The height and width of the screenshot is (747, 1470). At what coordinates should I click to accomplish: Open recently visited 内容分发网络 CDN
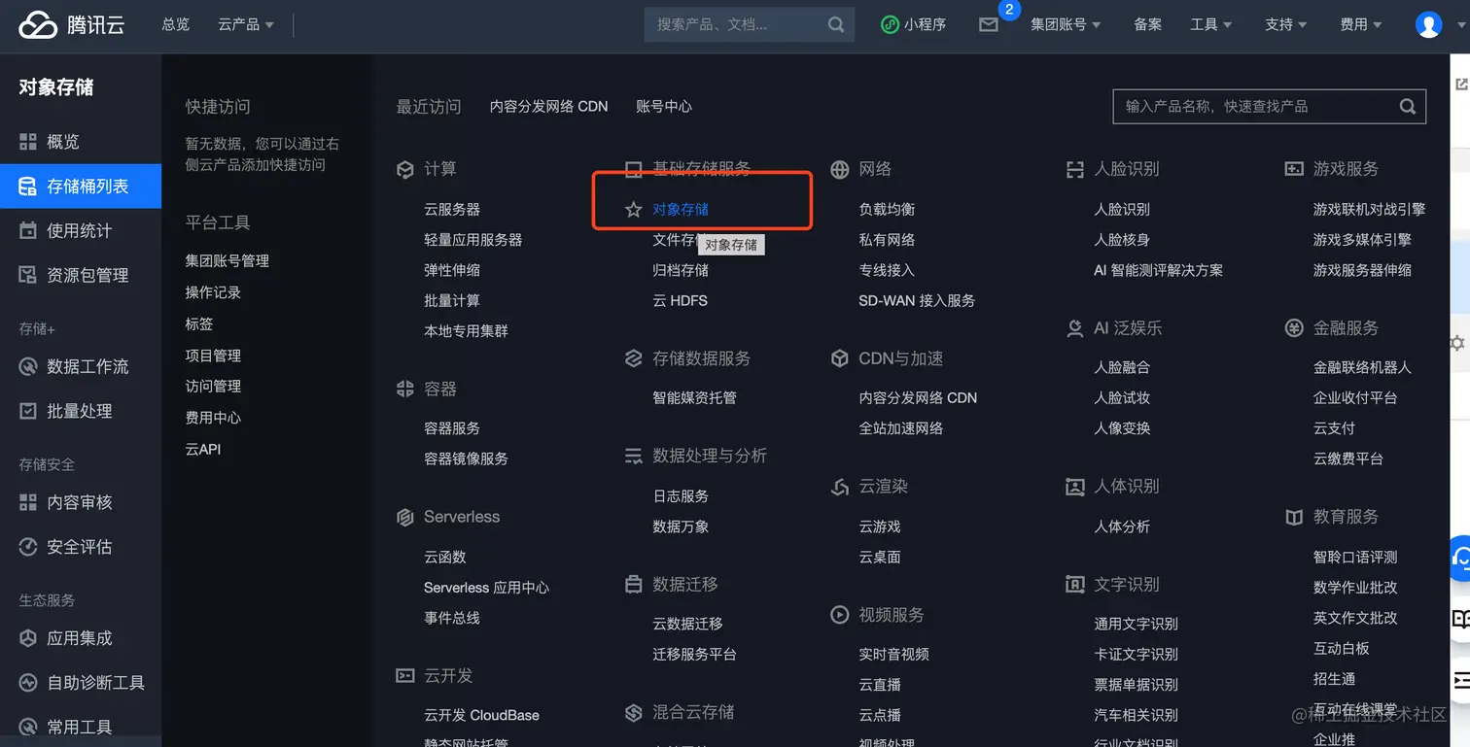548,107
